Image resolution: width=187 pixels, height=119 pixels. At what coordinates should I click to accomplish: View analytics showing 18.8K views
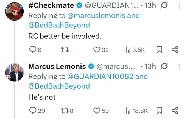(x=136, y=110)
